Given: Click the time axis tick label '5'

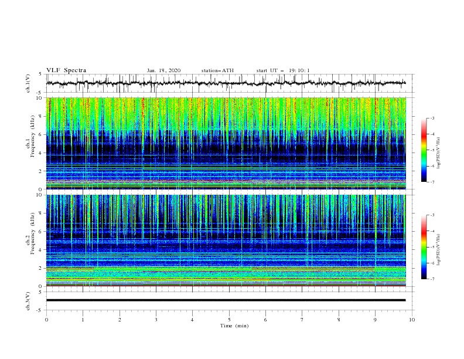Looking at the screenshot, I should (x=229, y=320).
